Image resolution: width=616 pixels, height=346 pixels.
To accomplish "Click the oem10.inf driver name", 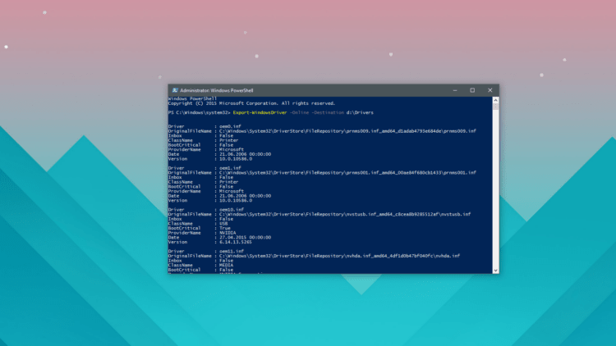I will click(231, 210).
